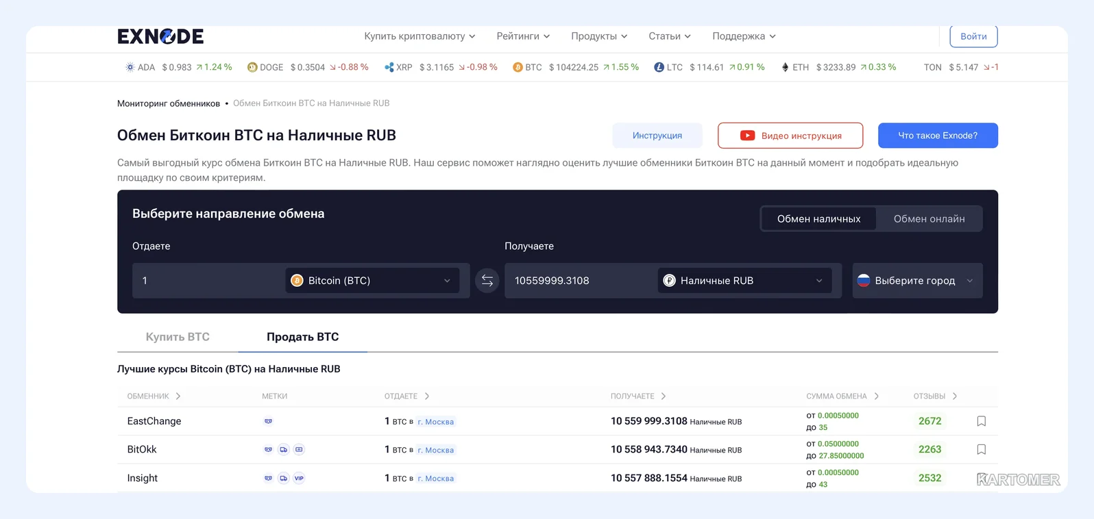Expand Рейтинги menu
The height and width of the screenshot is (519, 1094).
pos(523,36)
